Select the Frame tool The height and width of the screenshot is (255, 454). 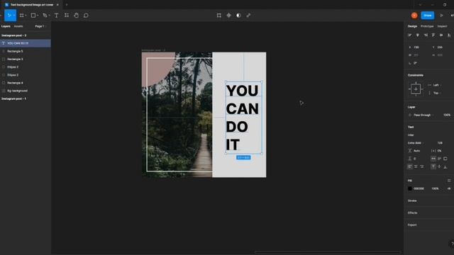click(x=22, y=16)
